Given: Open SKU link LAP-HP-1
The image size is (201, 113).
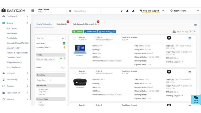Looking at the screenshot, I should coord(100,46).
